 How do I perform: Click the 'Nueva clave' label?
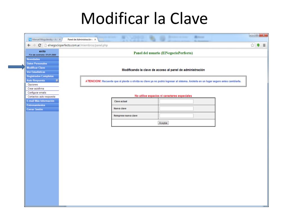click(120, 109)
